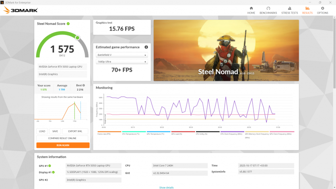Image resolution: width=336 pixels, height=189 pixels.
Task: Click the Run Again button
Action: click(63, 145)
